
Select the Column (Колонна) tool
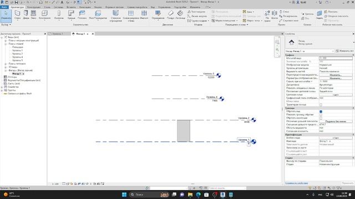[x=59, y=15]
